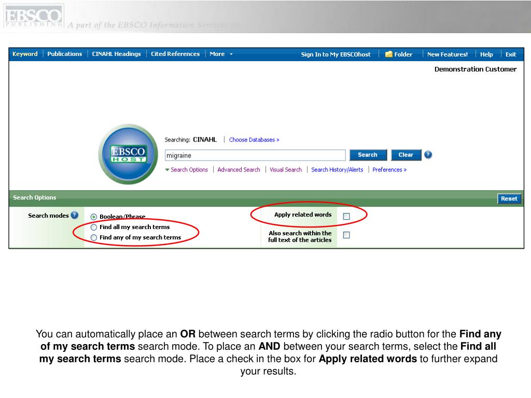Select Find all my search terms
Screen dimensions: 531x398
click(94, 227)
